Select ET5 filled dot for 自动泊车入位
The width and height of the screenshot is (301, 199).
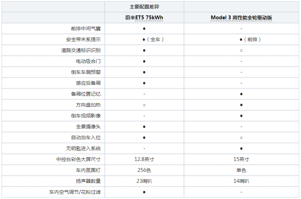coord(144,138)
